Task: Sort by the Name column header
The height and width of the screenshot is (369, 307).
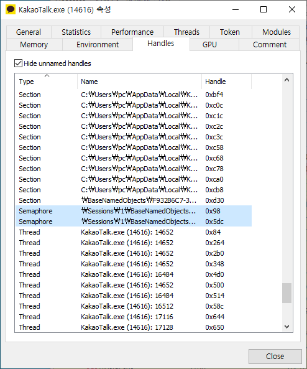Action: coord(139,82)
